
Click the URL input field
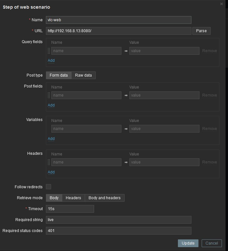coord(118,31)
